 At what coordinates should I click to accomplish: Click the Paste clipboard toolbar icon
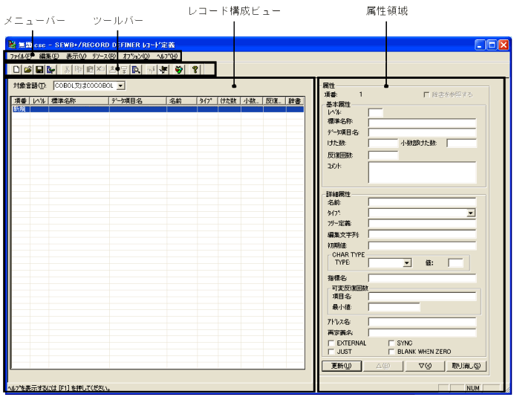(x=89, y=70)
